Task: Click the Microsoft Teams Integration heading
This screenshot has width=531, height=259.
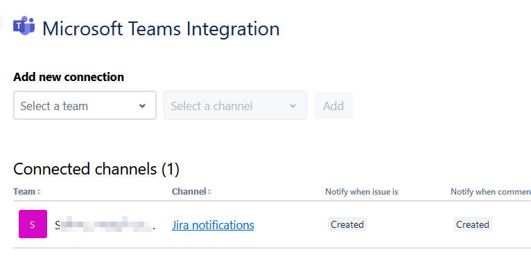Action: [161, 29]
